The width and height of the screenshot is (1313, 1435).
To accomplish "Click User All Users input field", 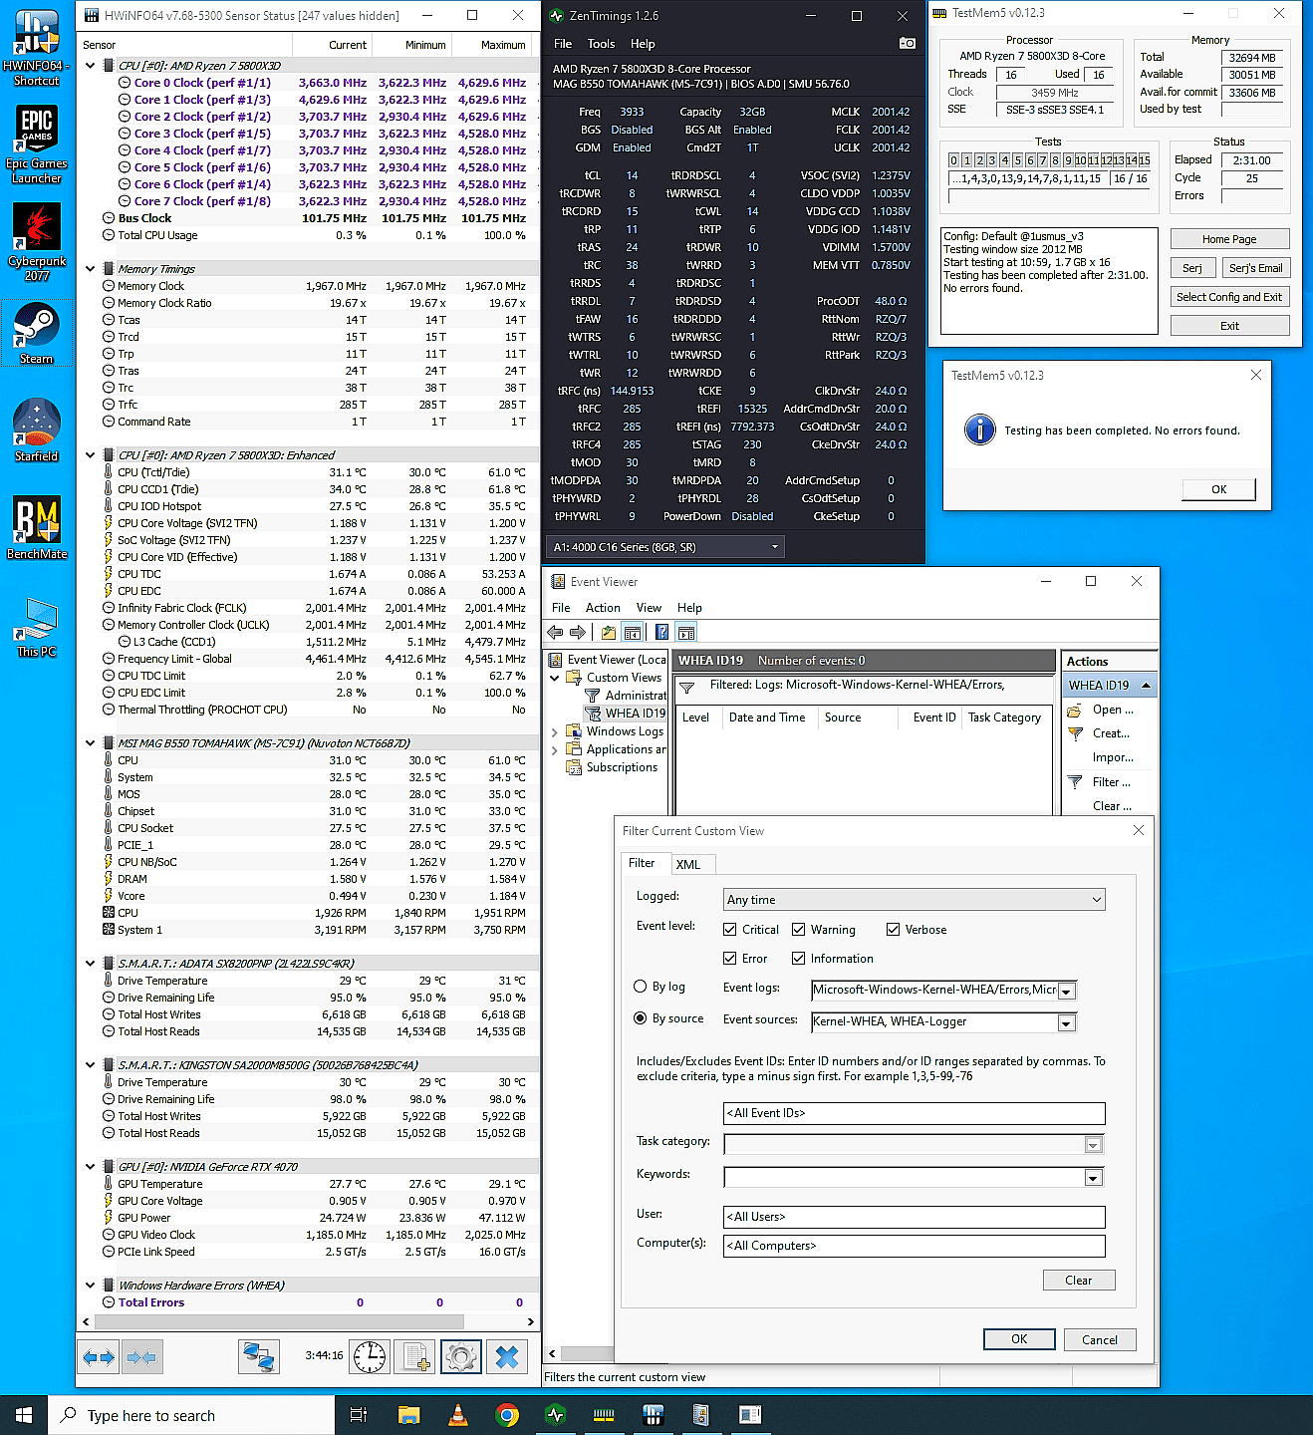I will pos(915,1217).
